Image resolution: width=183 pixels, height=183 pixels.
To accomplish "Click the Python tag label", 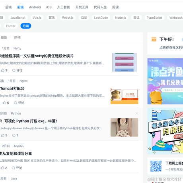I will [x=16, y=113].
